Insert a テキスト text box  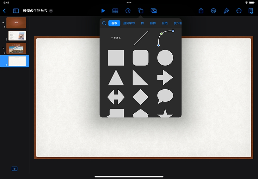[x=116, y=38]
